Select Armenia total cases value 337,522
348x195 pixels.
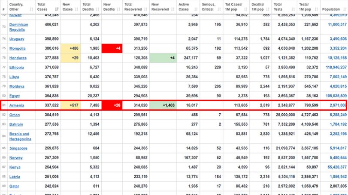52,105
